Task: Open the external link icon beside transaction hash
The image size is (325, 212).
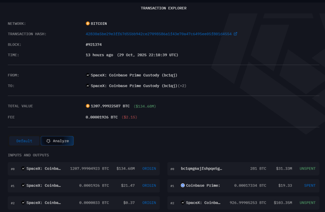Action: pos(235,34)
